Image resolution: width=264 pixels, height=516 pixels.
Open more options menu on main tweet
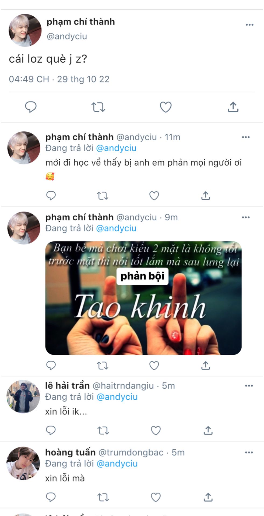tap(249, 25)
